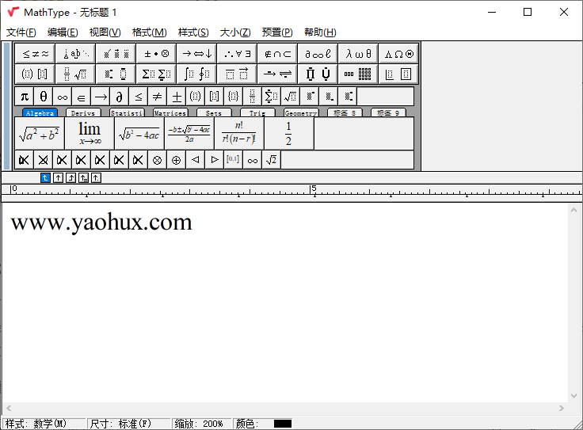Insert the square root of 2 expression
583x430 pixels.
[x=272, y=160]
